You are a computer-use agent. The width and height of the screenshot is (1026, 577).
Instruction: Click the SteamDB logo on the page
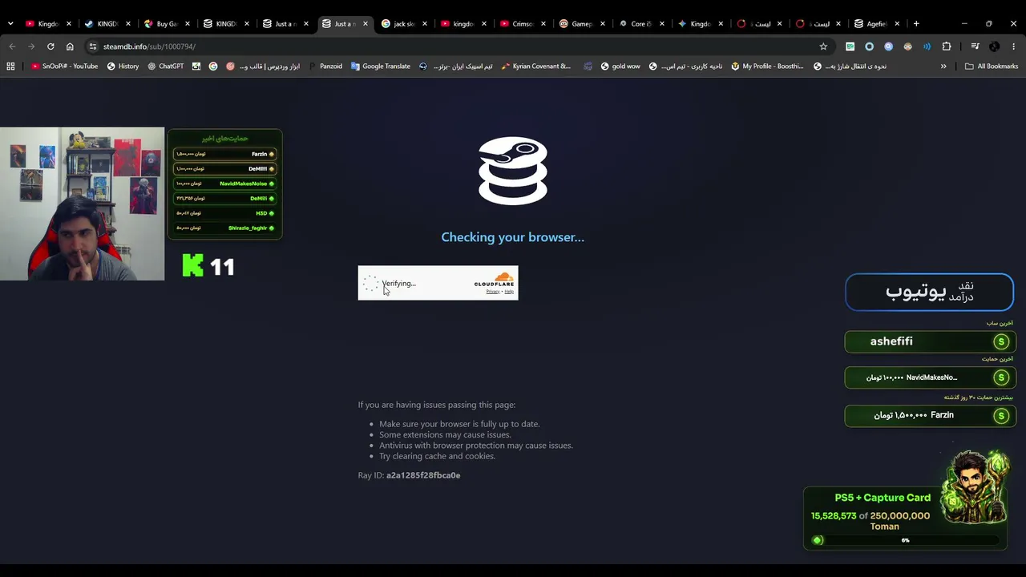pos(513,171)
